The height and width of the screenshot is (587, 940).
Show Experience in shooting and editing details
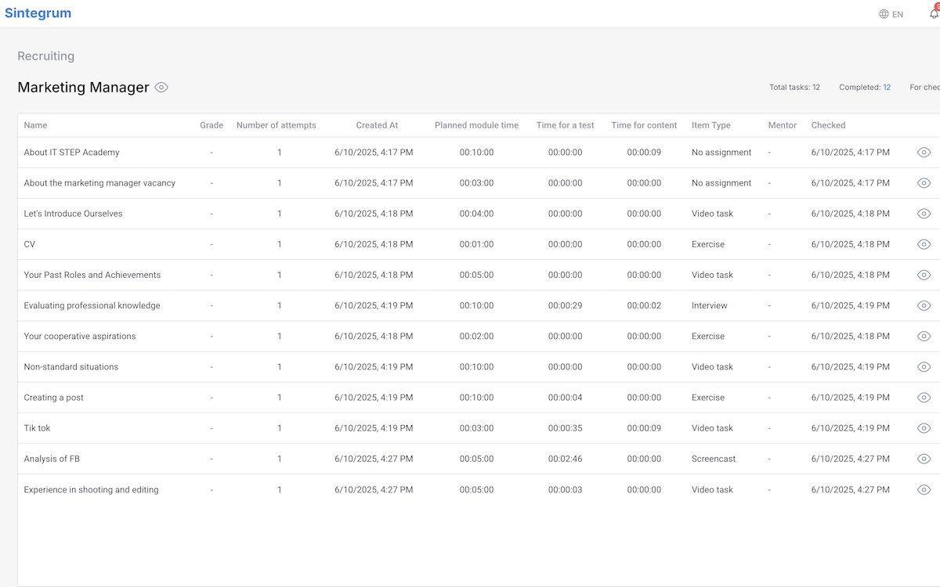pos(924,490)
